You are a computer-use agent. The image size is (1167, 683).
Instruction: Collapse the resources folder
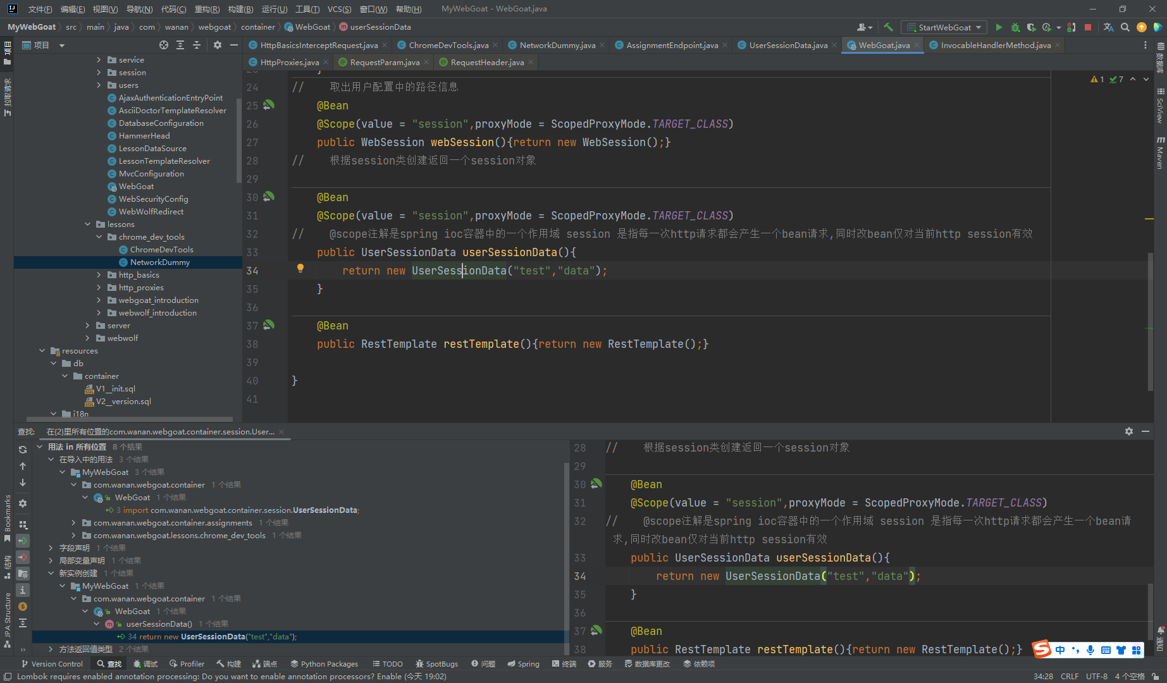(x=42, y=351)
